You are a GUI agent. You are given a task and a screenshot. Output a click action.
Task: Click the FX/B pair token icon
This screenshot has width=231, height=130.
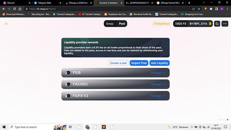68,73
